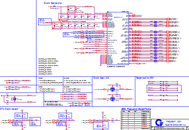Click the ground symbol below the IC's left pins
The width and height of the screenshot is (189, 130).
point(101,65)
